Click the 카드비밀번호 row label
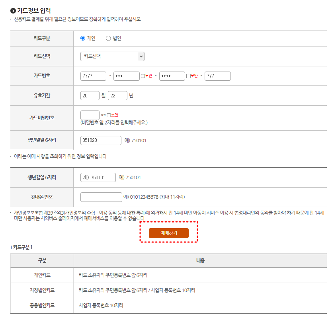This screenshot has width=334, height=316. coord(42,118)
